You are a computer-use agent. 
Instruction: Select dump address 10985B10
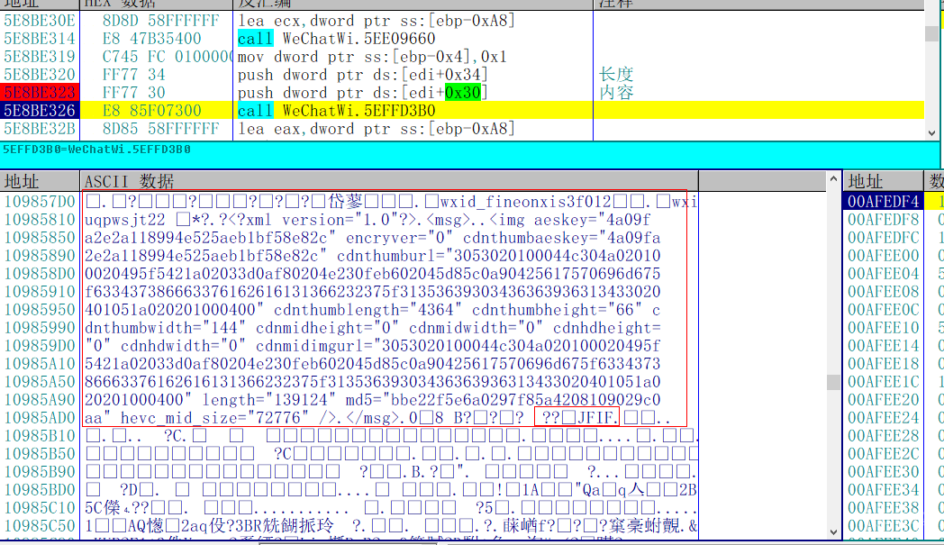click(40, 435)
